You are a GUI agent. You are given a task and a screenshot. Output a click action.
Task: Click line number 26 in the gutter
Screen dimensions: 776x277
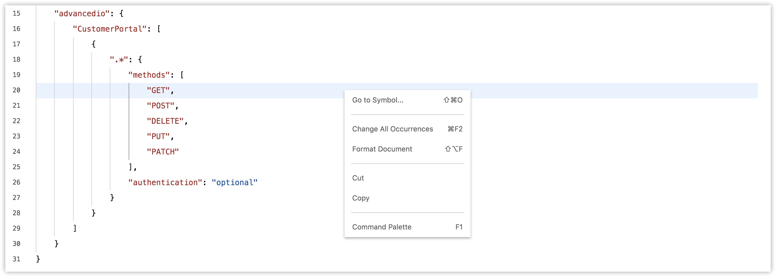(x=17, y=182)
